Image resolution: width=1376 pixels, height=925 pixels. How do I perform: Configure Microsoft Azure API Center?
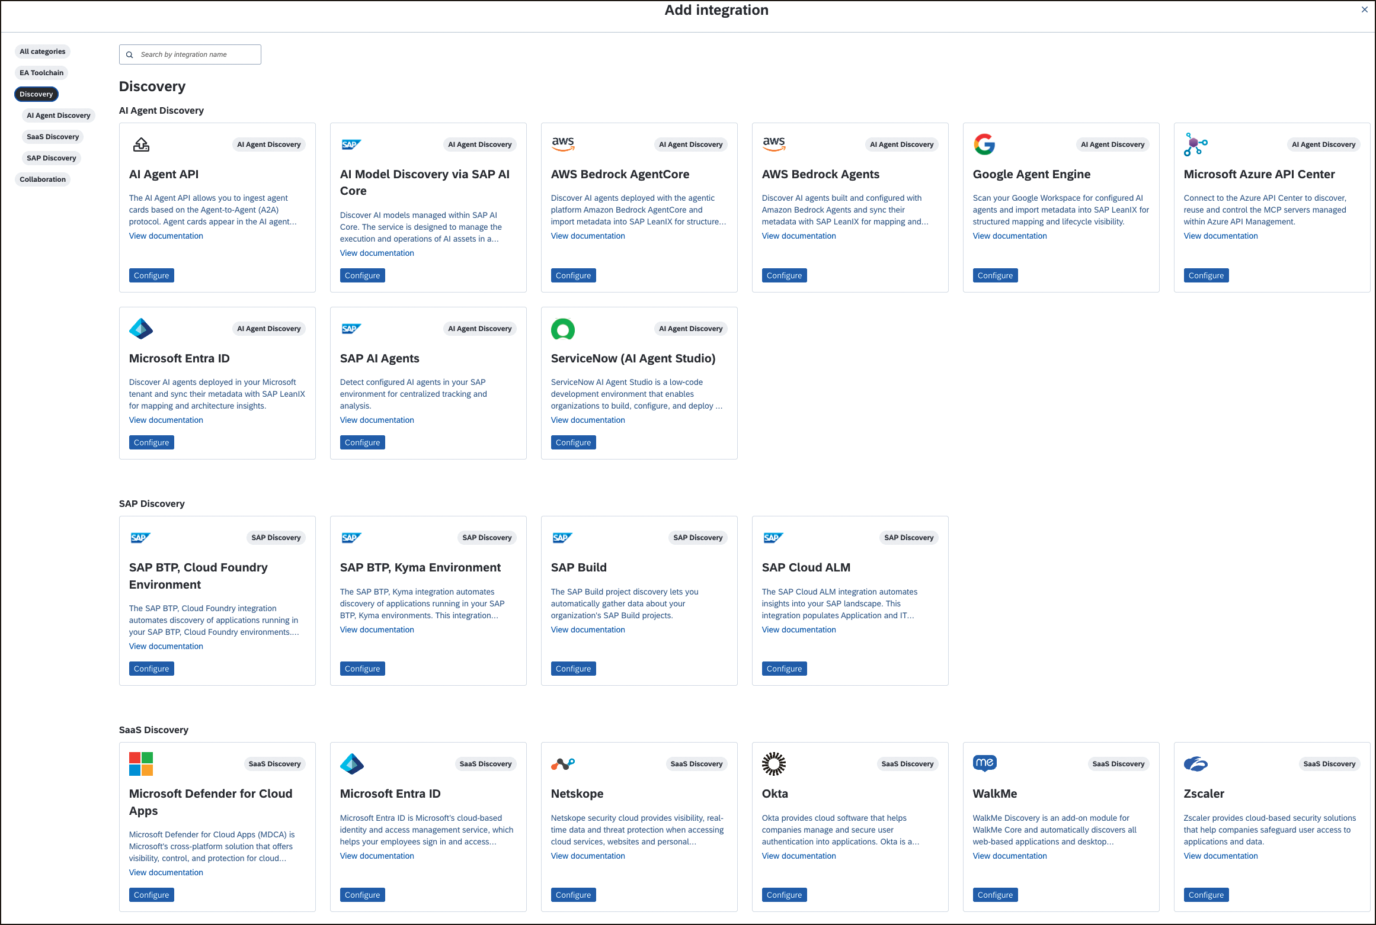click(x=1207, y=275)
